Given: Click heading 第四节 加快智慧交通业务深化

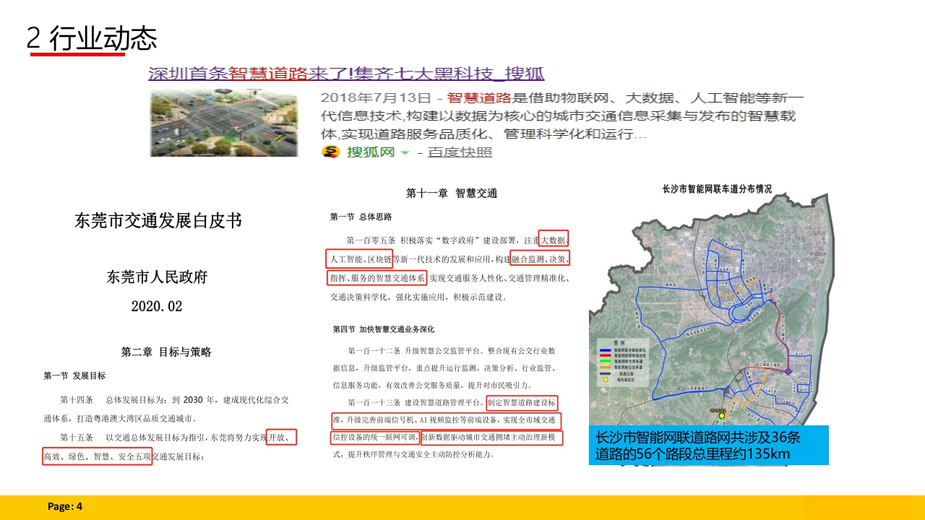Looking at the screenshot, I should (384, 329).
